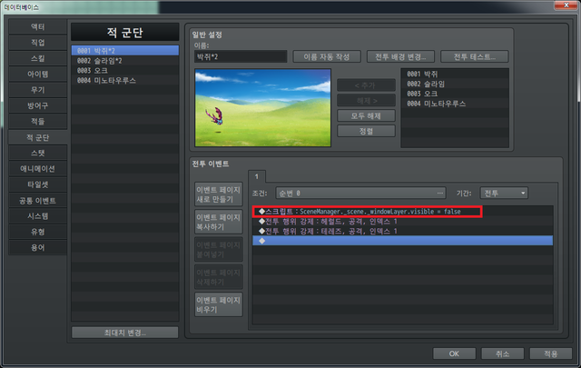Close the 데이터베이스 window
The width and height of the screenshot is (581, 368).
[566, 5]
